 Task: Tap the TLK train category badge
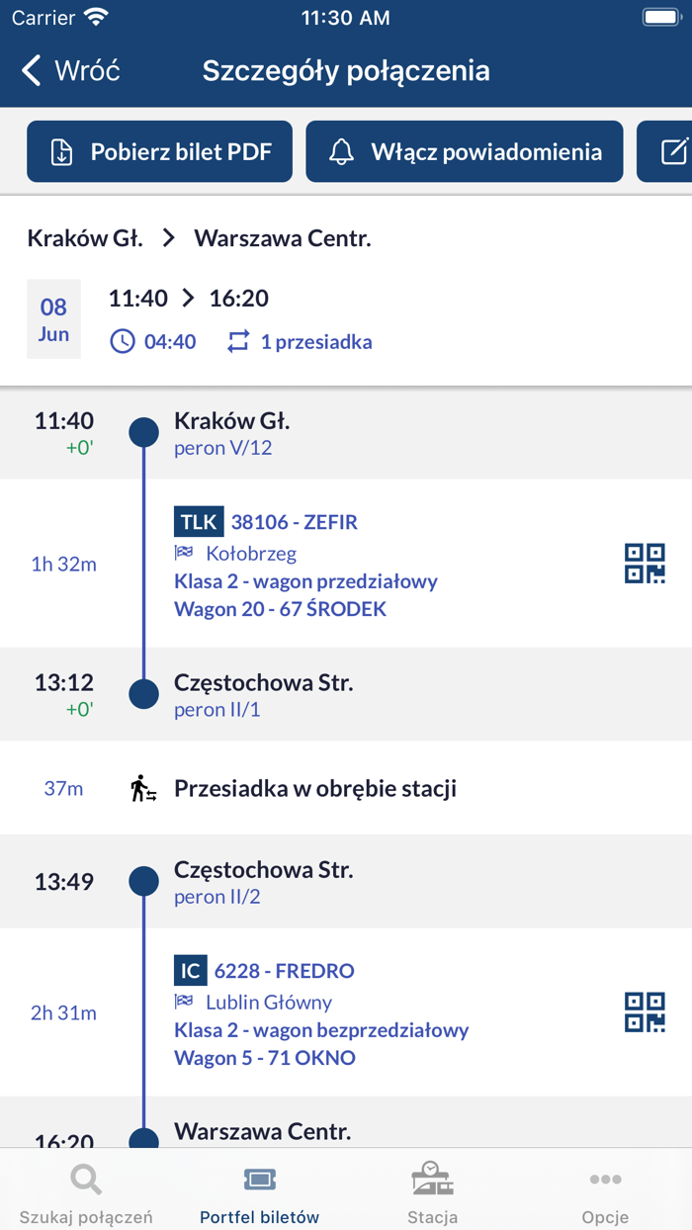pyautogui.click(x=199, y=522)
